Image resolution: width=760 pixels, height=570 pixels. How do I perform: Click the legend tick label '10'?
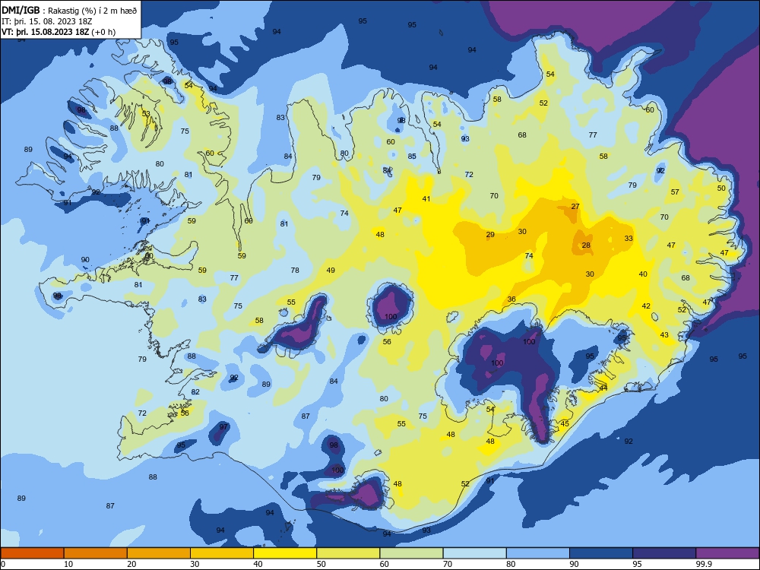click(68, 564)
